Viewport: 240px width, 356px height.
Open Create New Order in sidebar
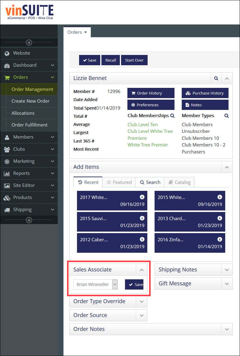tap(30, 101)
